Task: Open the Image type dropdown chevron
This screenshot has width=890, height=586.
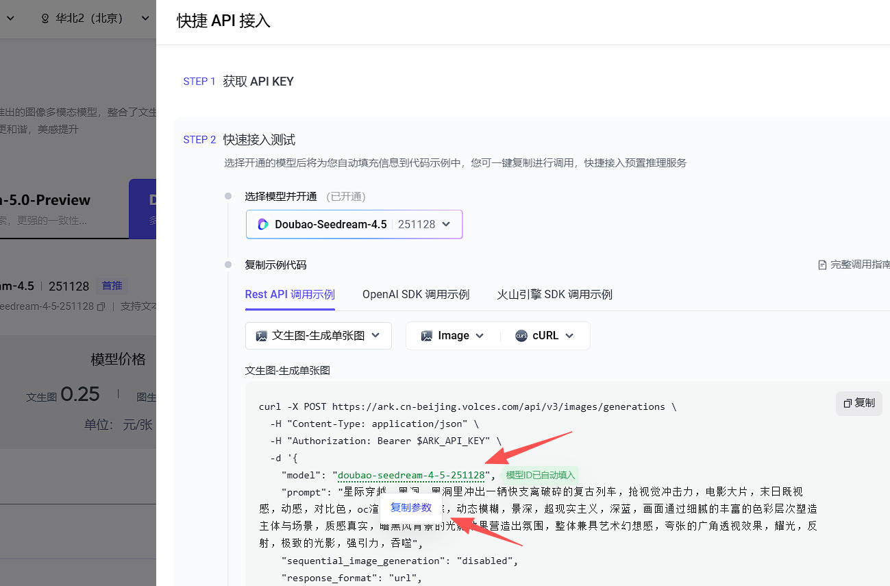Action: (480, 336)
